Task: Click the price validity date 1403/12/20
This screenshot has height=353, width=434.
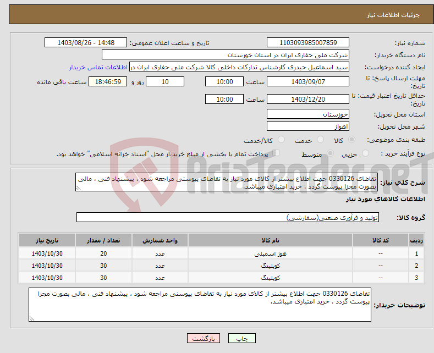Action: (308, 99)
